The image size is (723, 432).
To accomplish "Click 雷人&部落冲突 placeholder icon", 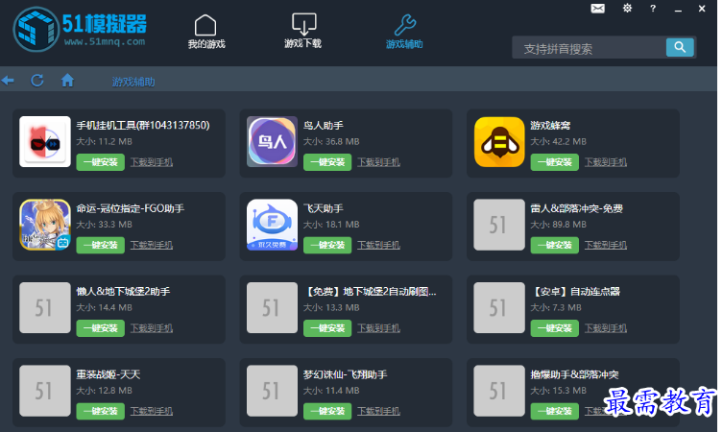I will pyautogui.click(x=499, y=225).
